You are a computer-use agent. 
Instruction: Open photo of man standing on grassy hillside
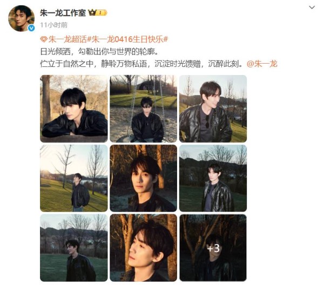(74, 178)
